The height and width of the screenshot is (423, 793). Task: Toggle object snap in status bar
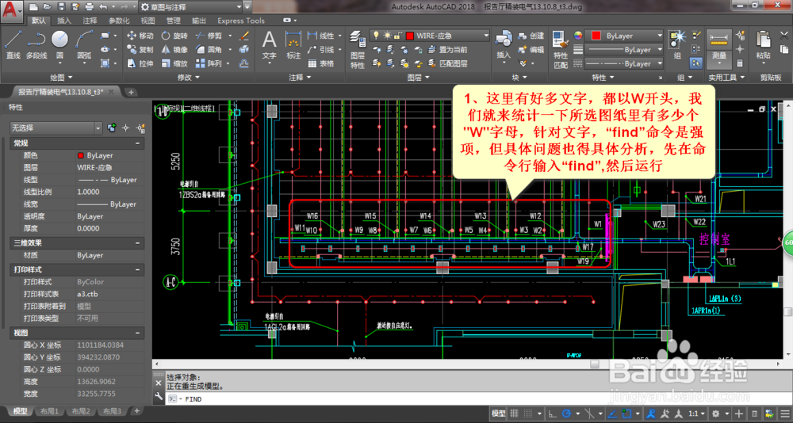(x=627, y=413)
